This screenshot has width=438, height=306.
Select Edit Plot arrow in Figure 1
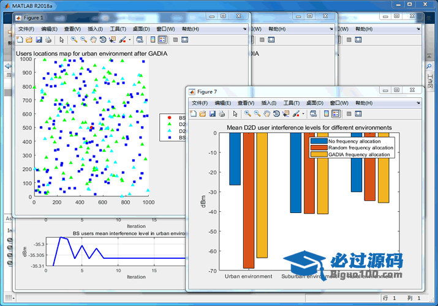tap(62, 40)
